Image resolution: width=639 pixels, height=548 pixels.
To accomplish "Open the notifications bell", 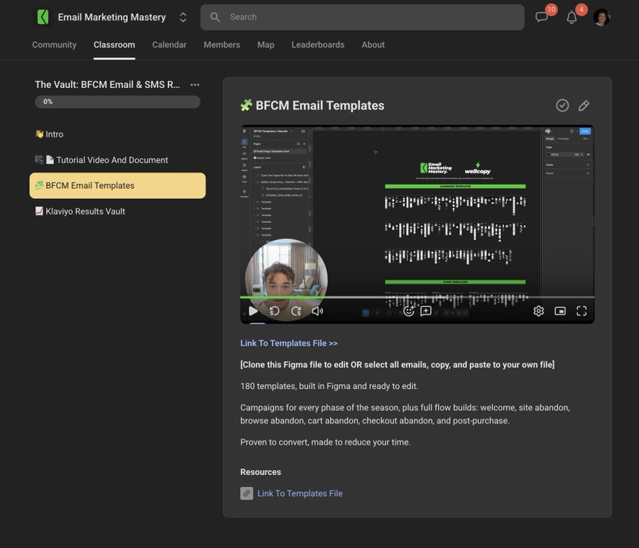I will click(572, 17).
